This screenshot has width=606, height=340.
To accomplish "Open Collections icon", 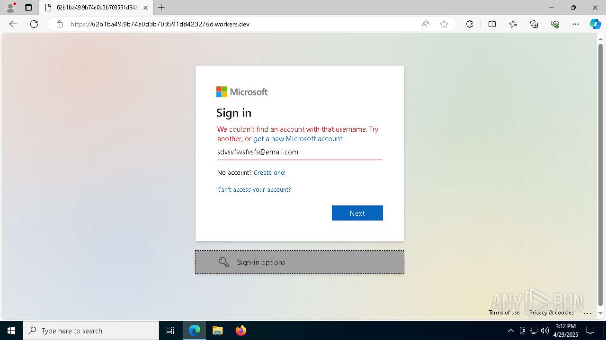I will pyautogui.click(x=534, y=24).
